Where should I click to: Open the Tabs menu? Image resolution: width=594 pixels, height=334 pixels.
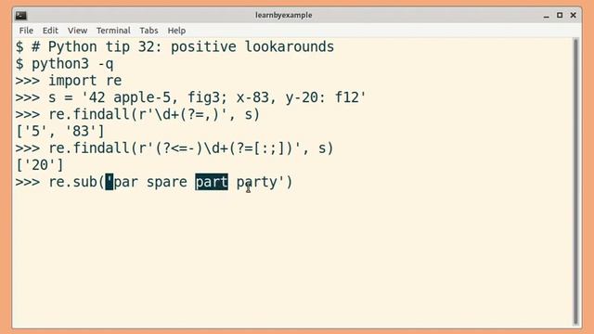(148, 31)
